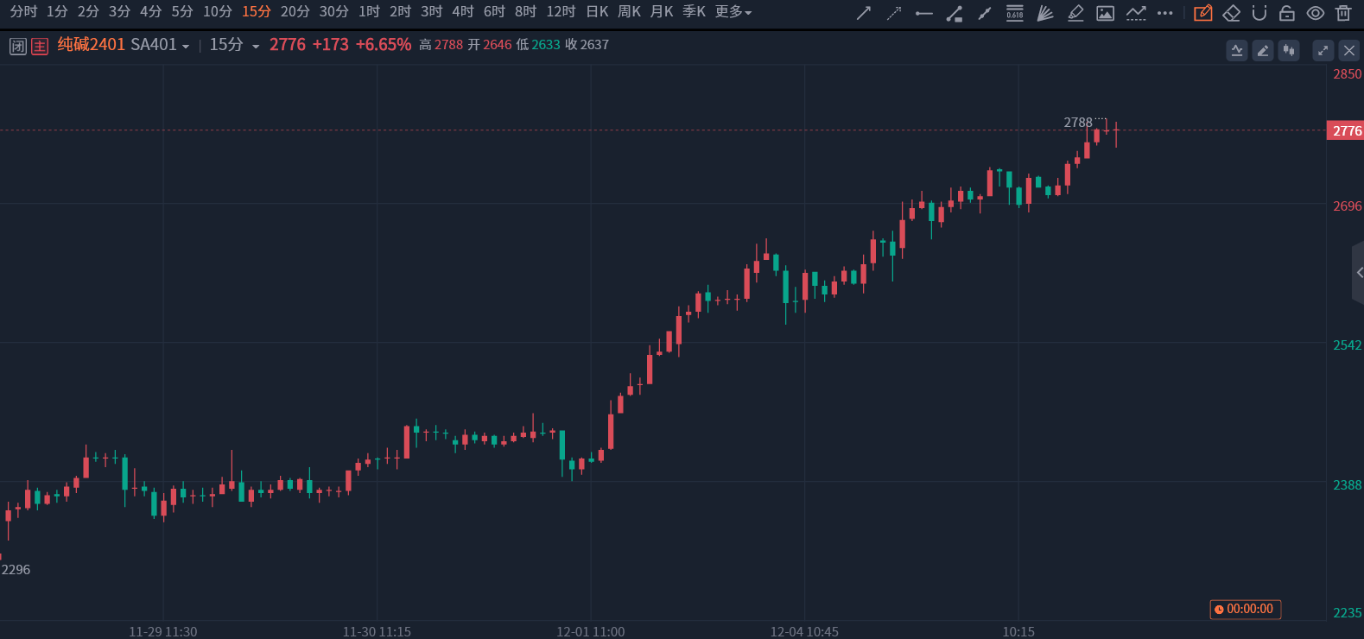The height and width of the screenshot is (639, 1364).
Task: Open the 更多 more periods dropdown
Action: click(x=733, y=12)
